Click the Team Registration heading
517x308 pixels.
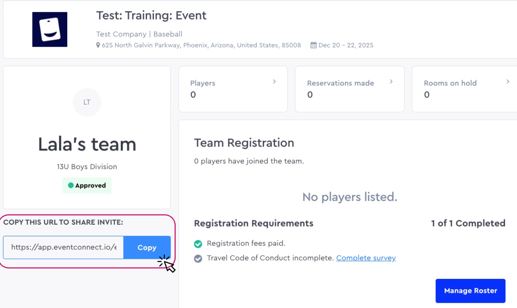[244, 143]
